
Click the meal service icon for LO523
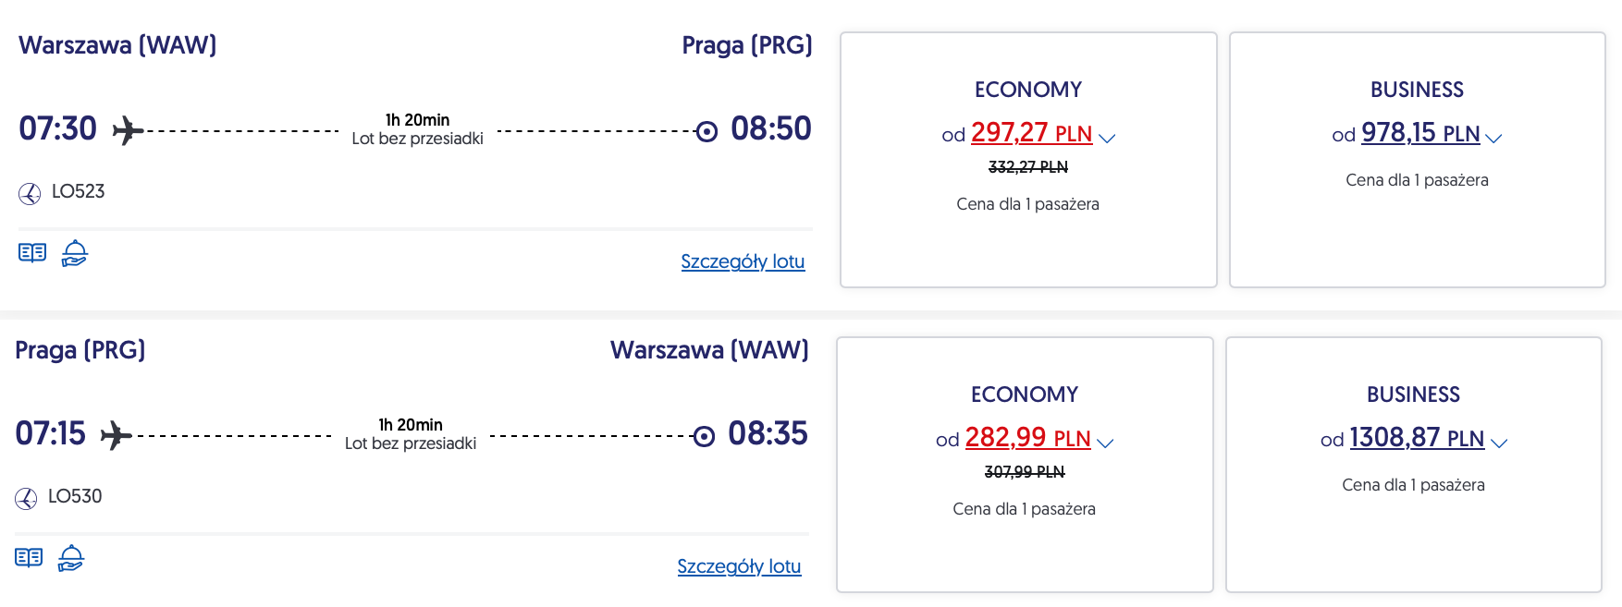pos(75,253)
